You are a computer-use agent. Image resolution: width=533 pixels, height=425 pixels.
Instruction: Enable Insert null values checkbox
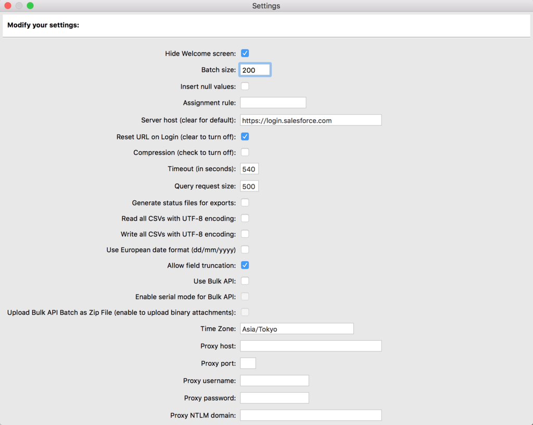click(245, 86)
